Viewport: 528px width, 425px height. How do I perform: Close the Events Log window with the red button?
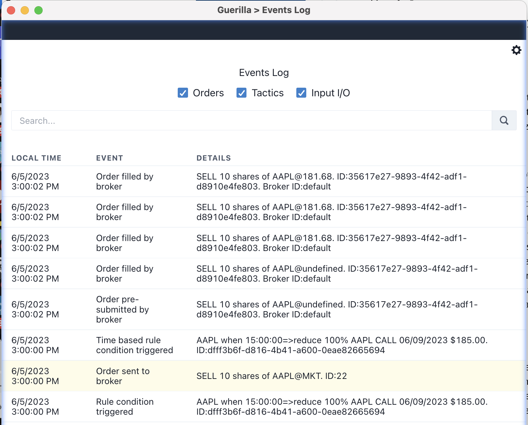pos(11,10)
